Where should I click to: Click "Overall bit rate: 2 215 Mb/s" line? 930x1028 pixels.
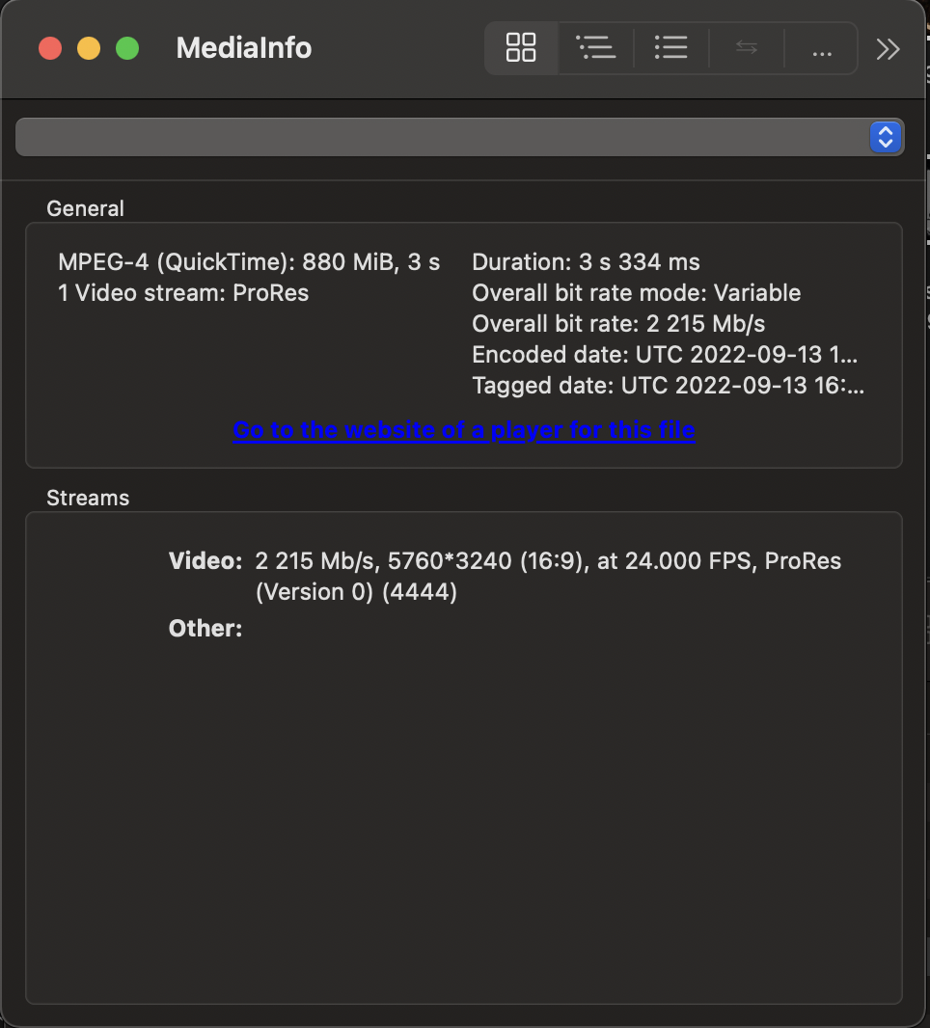[618, 324]
